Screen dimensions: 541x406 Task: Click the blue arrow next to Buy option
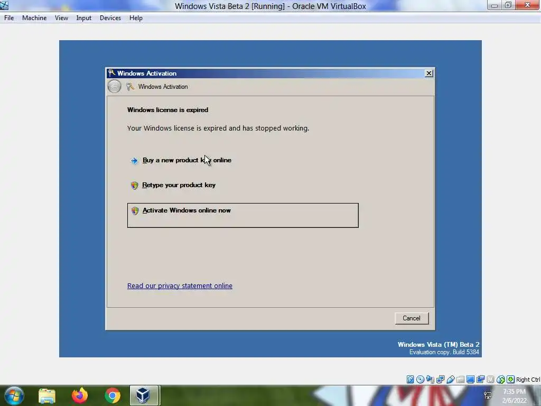pyautogui.click(x=134, y=161)
